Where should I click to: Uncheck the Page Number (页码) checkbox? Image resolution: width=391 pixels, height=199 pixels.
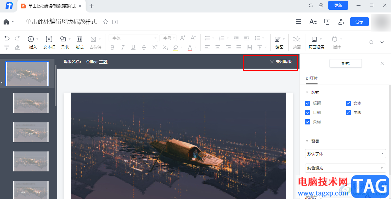(x=308, y=122)
